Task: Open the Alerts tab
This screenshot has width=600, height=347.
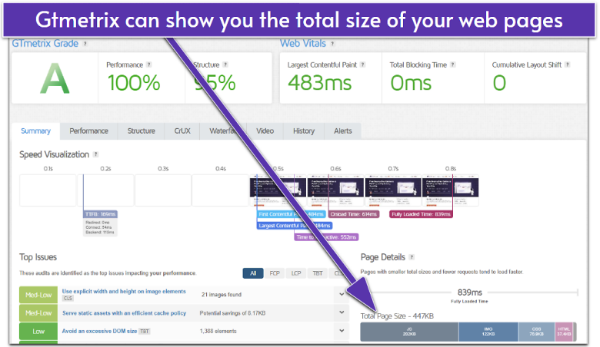Action: (343, 131)
